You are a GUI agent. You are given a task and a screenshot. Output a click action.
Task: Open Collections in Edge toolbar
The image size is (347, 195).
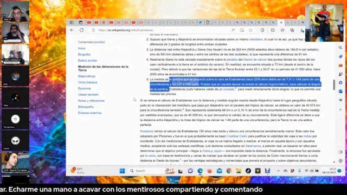pos(292,30)
